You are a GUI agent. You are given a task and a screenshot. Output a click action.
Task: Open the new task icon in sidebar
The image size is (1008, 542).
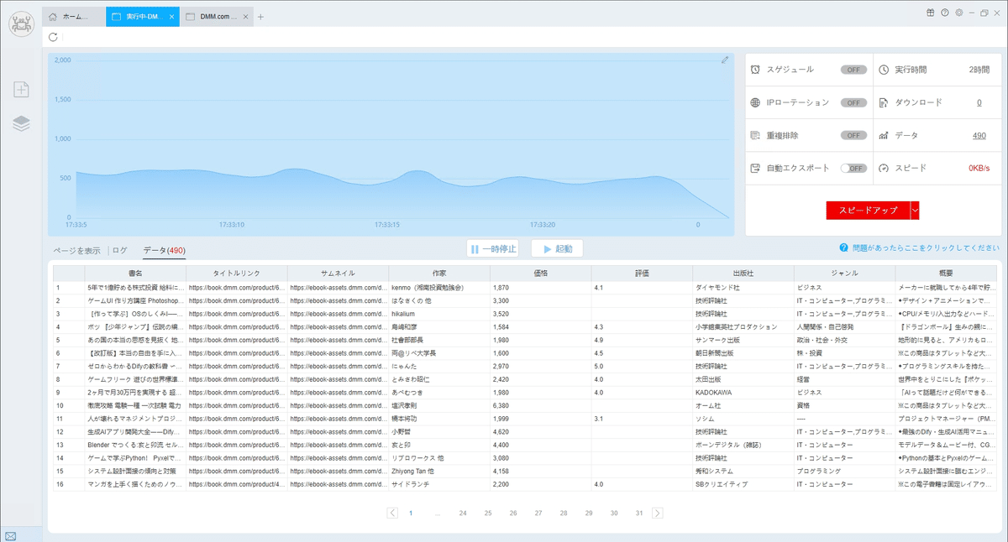21,90
